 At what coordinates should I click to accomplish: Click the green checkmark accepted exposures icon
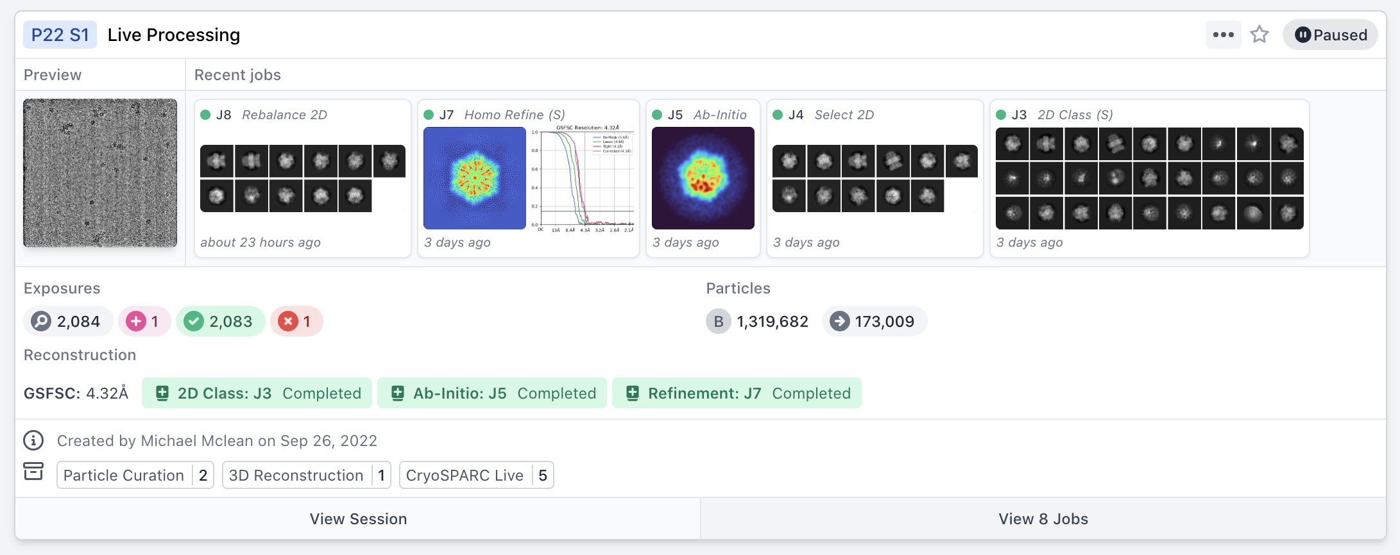[x=194, y=321]
